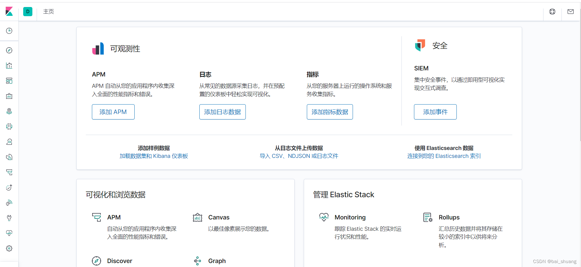The image size is (581, 267).
Task: Click the 可观测性 bar chart logo
Action: (98, 48)
